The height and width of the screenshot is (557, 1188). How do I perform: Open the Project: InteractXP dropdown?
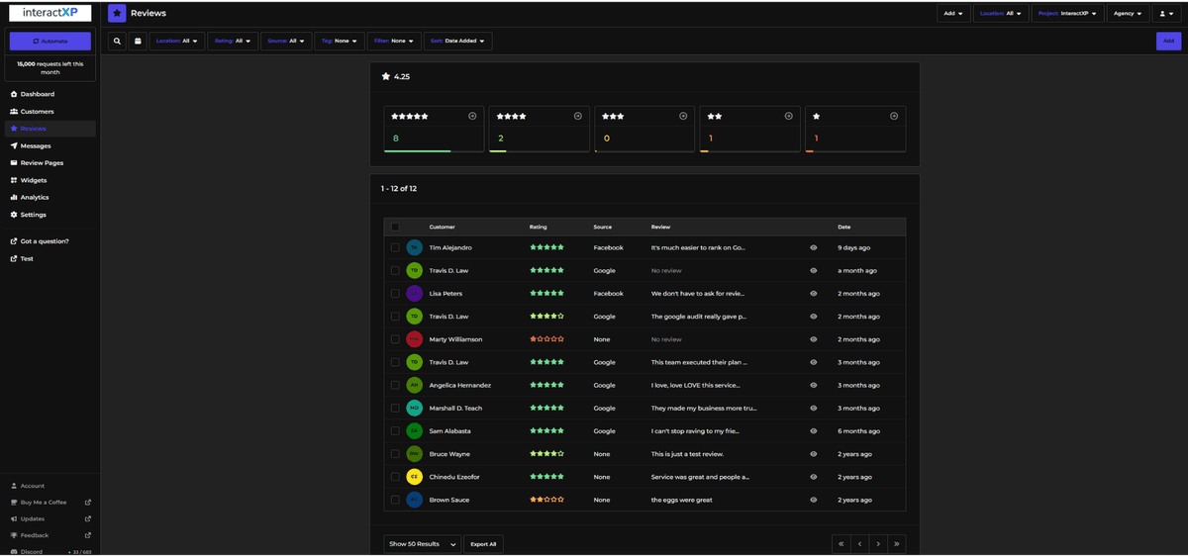[1067, 13]
